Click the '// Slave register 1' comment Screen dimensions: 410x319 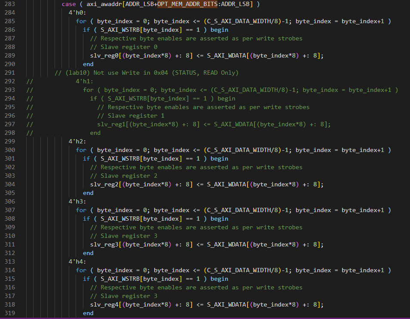[x=131, y=116]
